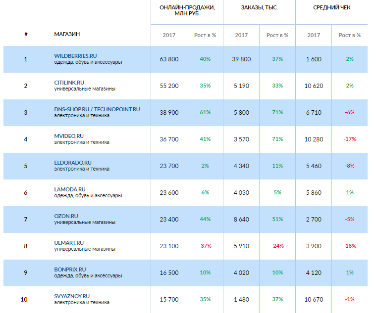Open the ELDORADO.RU store link
The image size is (376, 313).
[73, 163]
